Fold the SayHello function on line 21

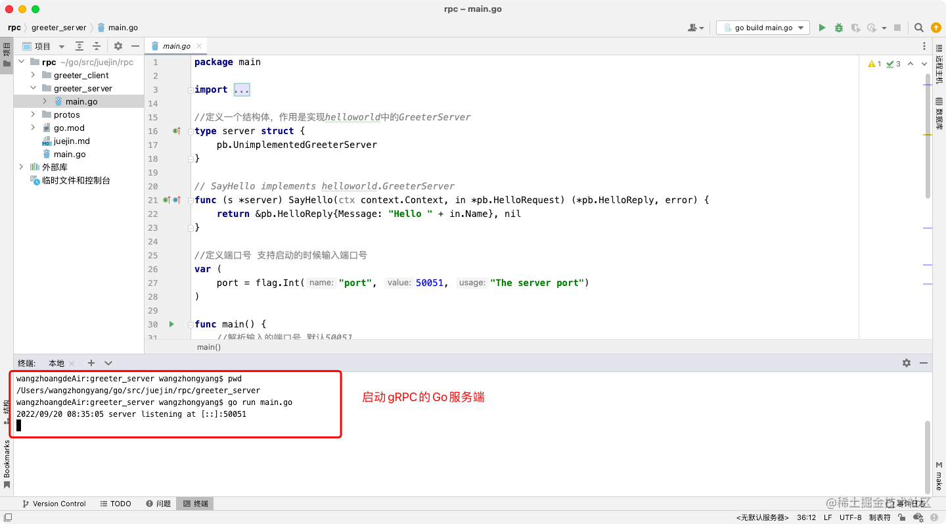click(x=190, y=200)
